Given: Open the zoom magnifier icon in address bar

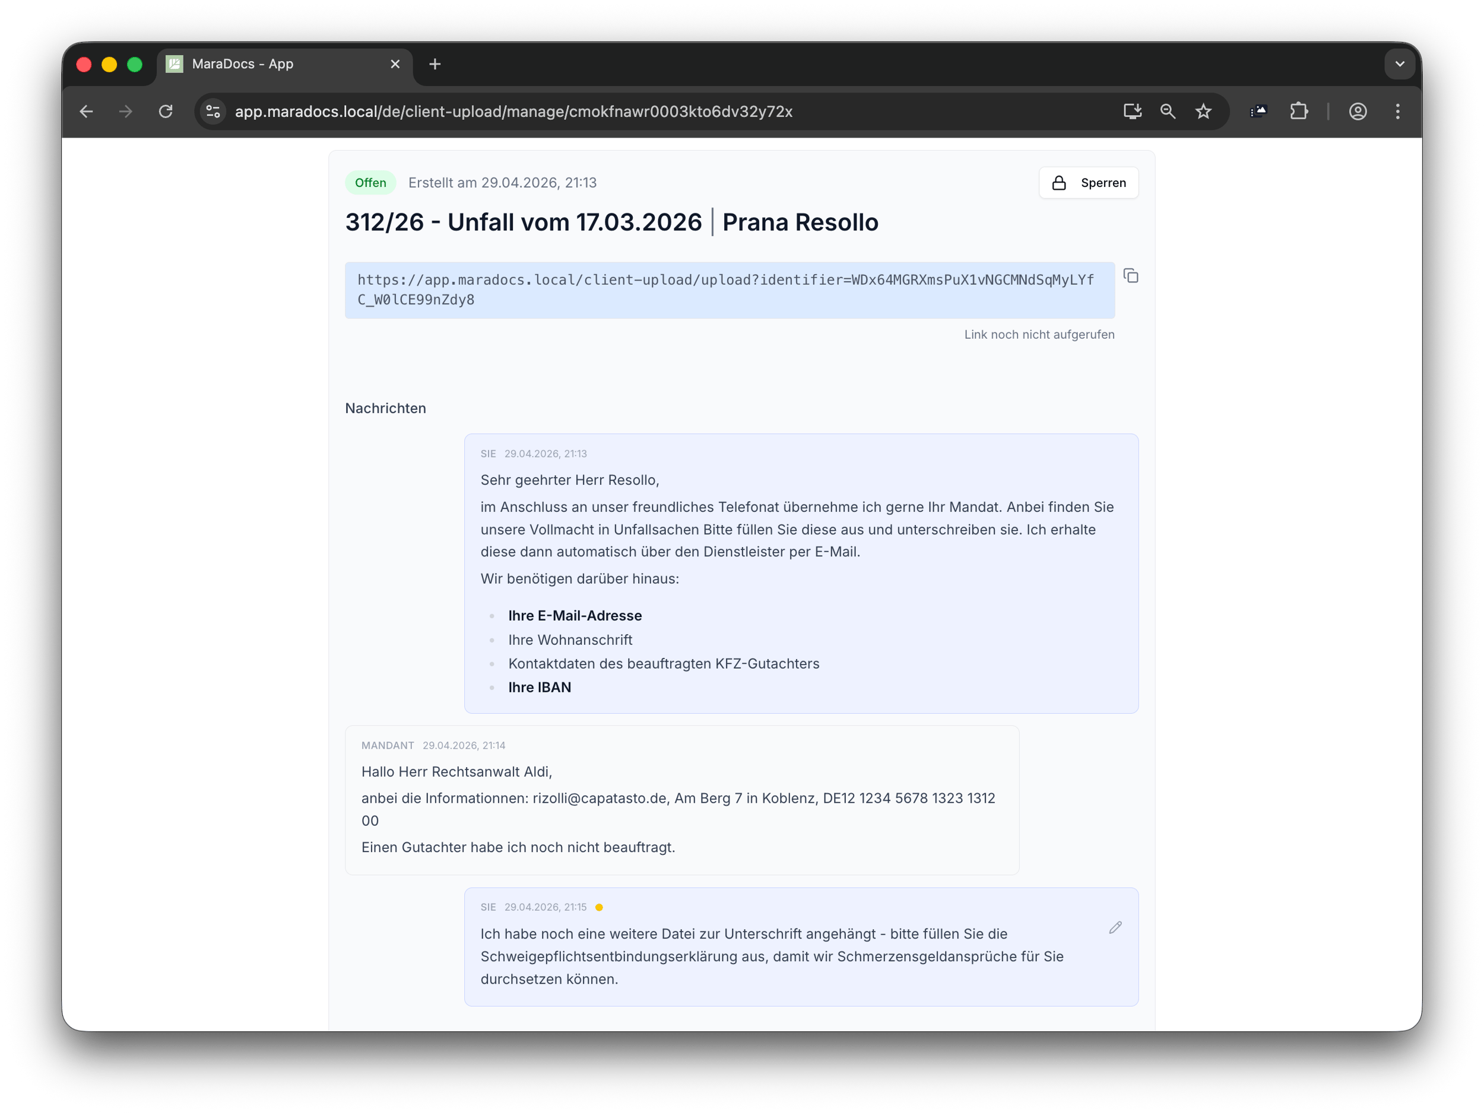Looking at the screenshot, I should (x=1168, y=112).
